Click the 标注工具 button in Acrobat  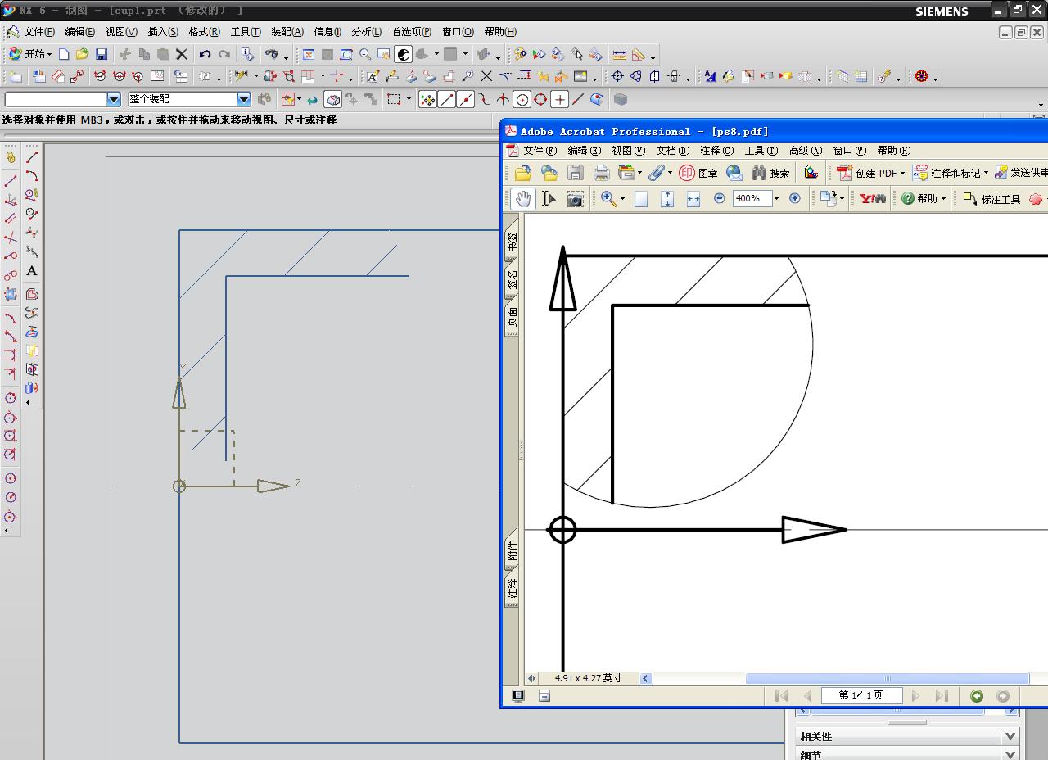pos(992,198)
